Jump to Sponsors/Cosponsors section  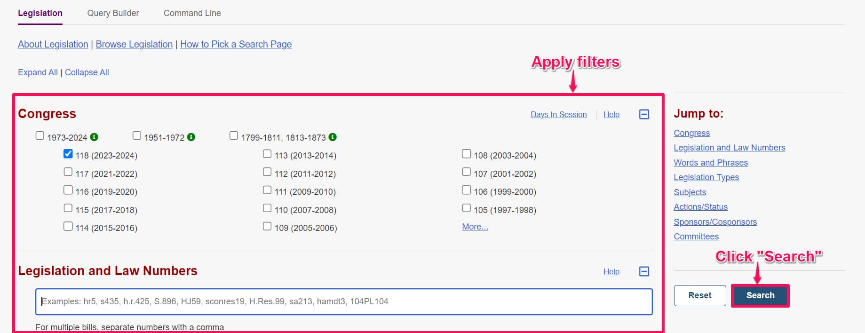715,222
